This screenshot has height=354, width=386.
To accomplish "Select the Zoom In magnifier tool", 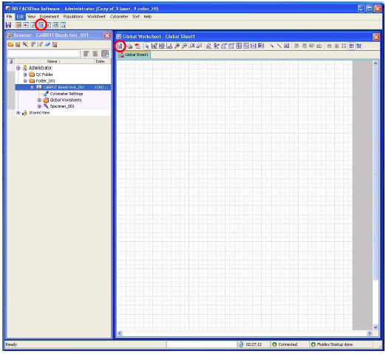I will [x=177, y=46].
